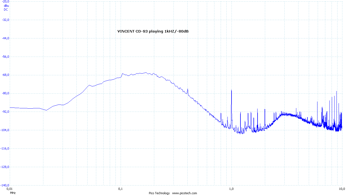Click the '-92,0' y-axis value

[6, 112]
